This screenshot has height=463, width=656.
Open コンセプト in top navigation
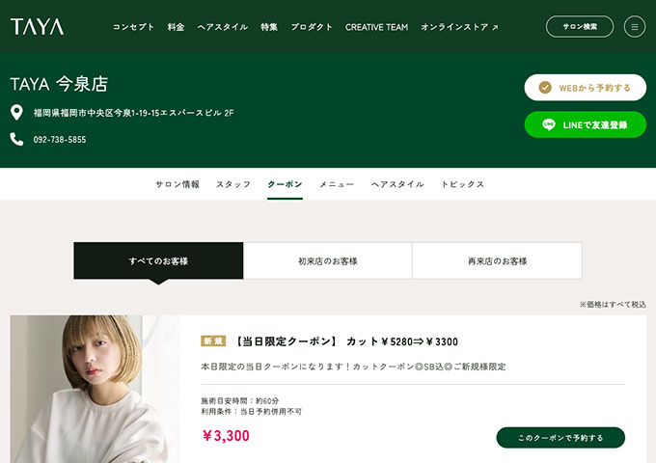[133, 27]
